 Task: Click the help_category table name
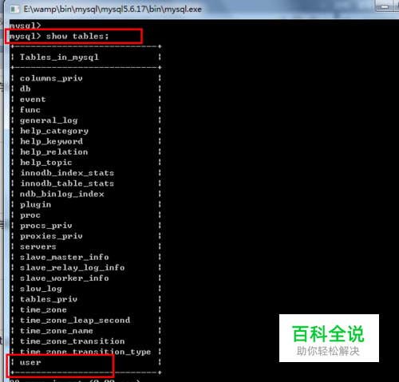54,131
